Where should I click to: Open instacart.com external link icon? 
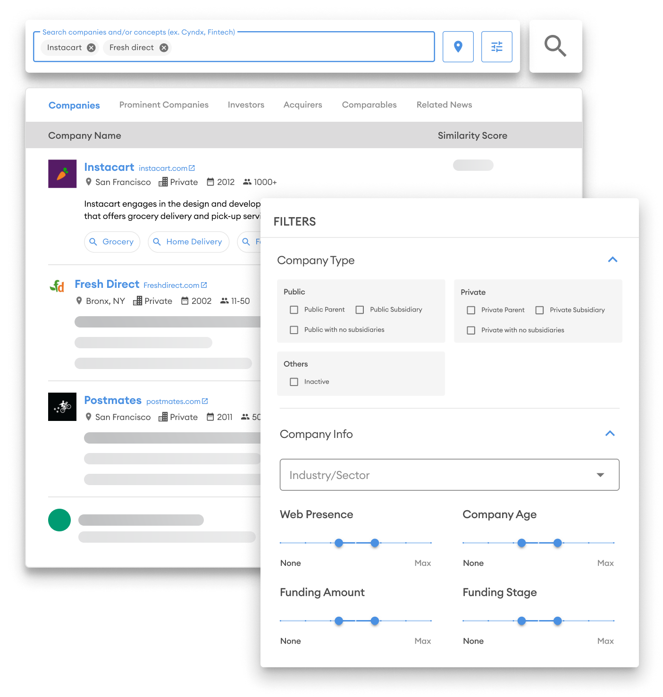click(x=192, y=168)
